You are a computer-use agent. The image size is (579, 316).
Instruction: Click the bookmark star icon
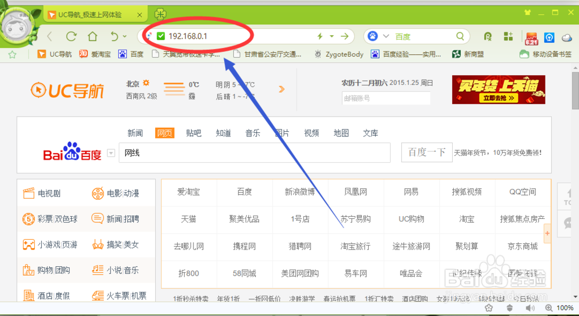[12, 54]
